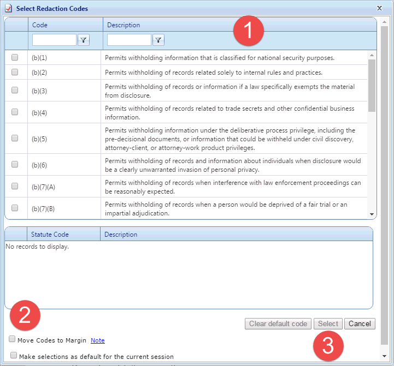This screenshot has width=394, height=366.
Task: Close the Select Redaction Codes dialog
Action: coord(379,8)
